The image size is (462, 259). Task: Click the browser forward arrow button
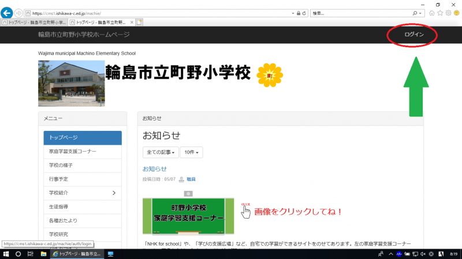pos(19,13)
